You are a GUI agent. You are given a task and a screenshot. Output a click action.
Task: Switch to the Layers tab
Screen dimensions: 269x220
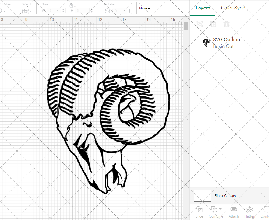[203, 8]
